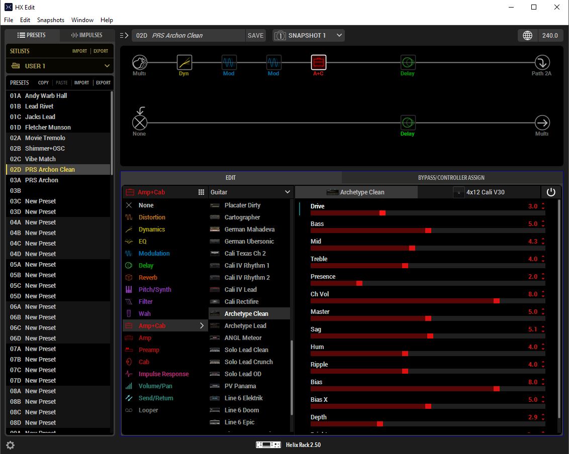The width and height of the screenshot is (569, 454).
Task: Adjust the Presence value stepper
Action: [x=543, y=276]
